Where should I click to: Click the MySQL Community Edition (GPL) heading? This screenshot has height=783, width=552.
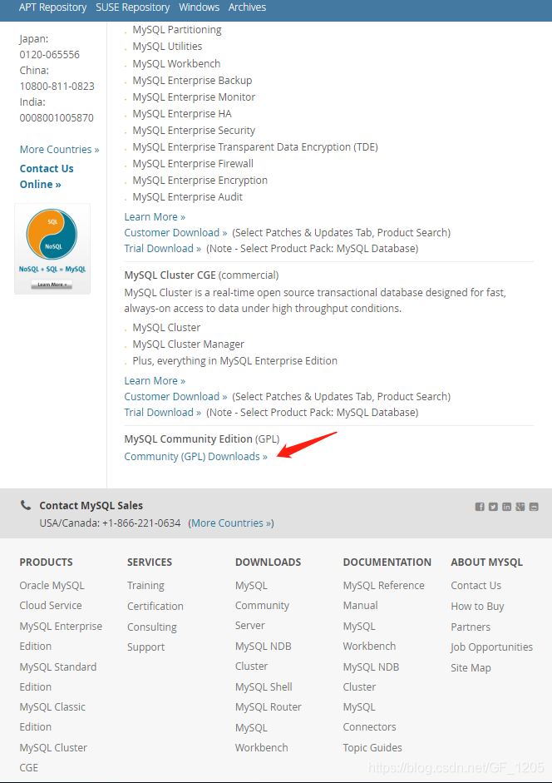(x=202, y=439)
